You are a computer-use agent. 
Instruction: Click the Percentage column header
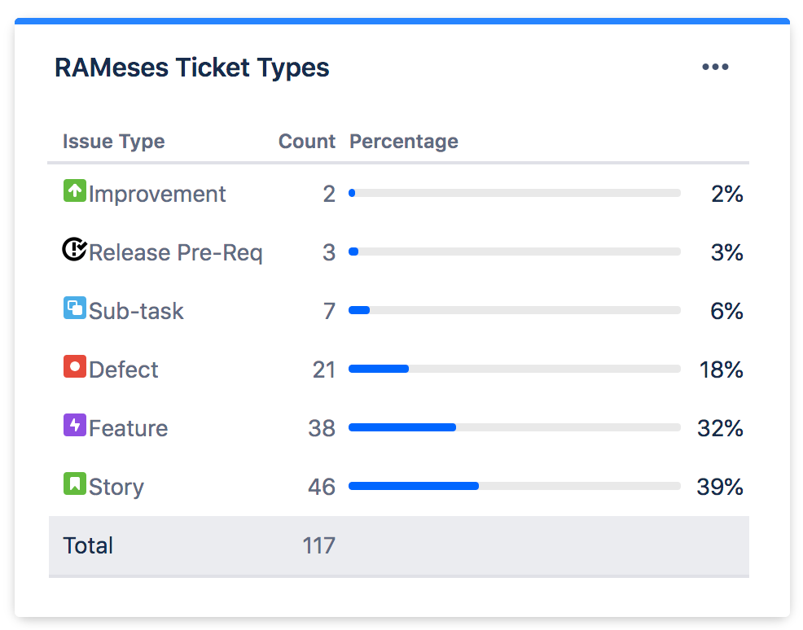pyautogui.click(x=404, y=142)
